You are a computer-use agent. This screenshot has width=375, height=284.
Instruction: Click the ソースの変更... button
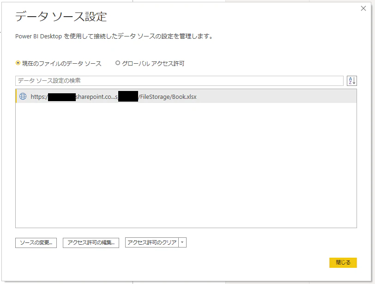pyautogui.click(x=36, y=242)
